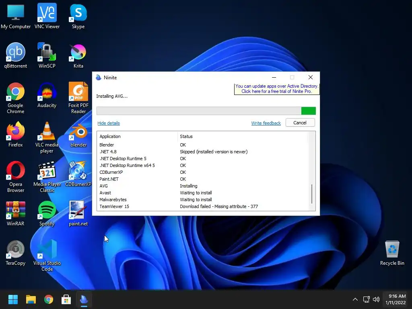The height and width of the screenshot is (309, 412).
Task: Launch Firefox desktop icon
Action: 16,134
